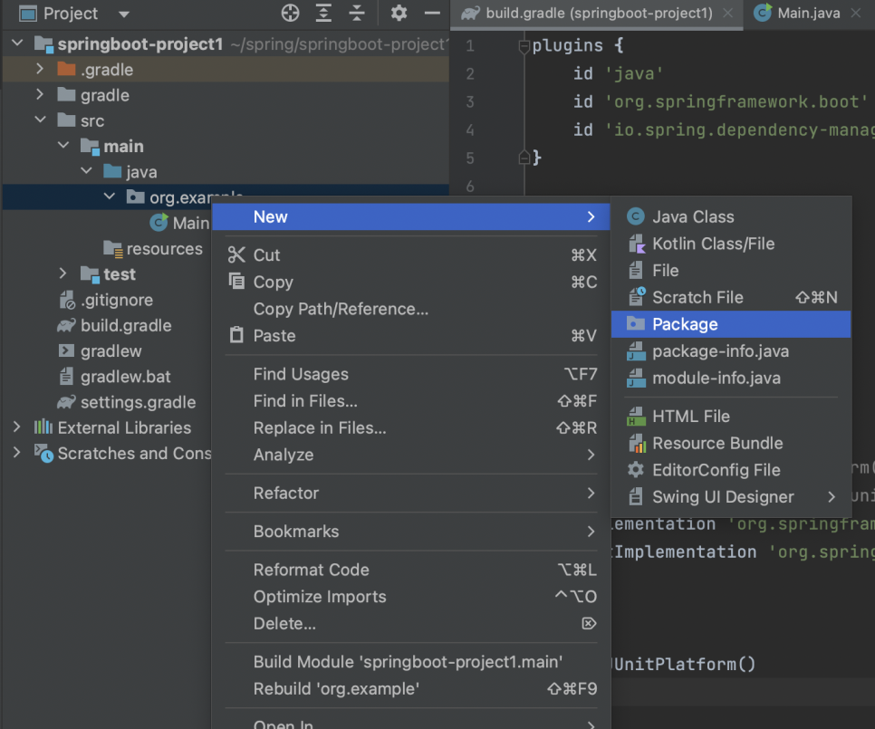The height and width of the screenshot is (729, 875).
Task: Choose Delete… in context menu
Action: pos(411,623)
